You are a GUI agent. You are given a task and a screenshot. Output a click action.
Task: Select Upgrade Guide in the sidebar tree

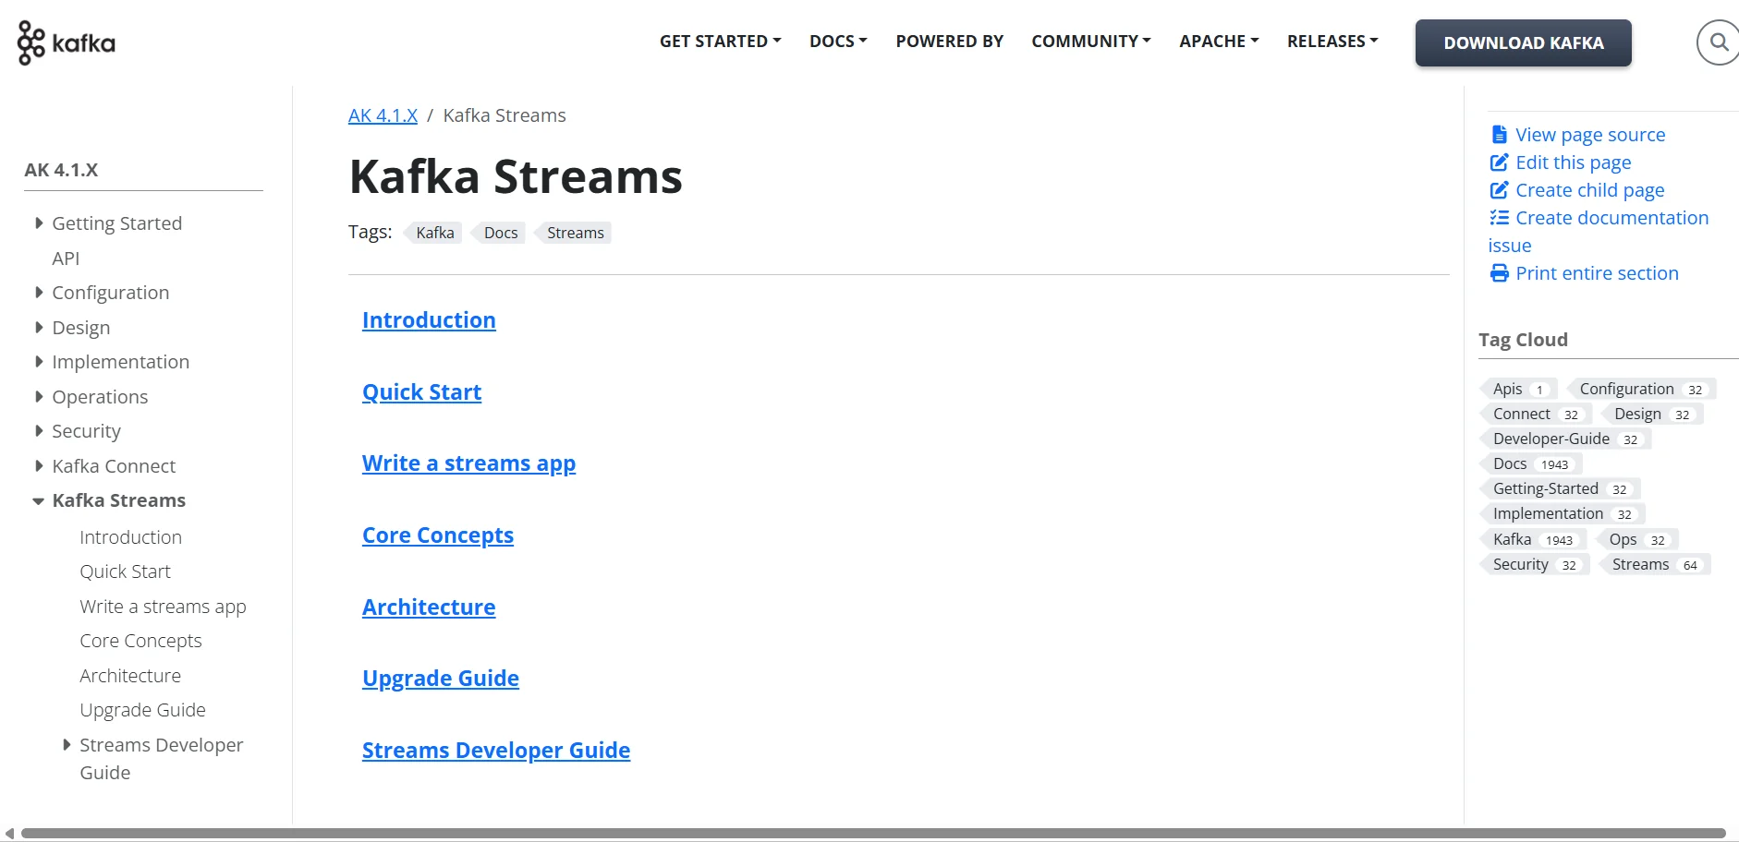tap(142, 710)
